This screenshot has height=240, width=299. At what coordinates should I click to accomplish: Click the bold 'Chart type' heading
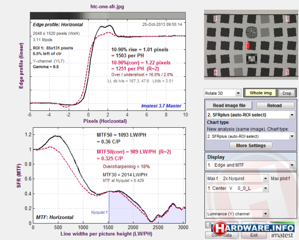coord(218,122)
